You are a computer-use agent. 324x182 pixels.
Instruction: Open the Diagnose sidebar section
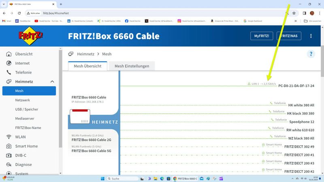pos(23,165)
